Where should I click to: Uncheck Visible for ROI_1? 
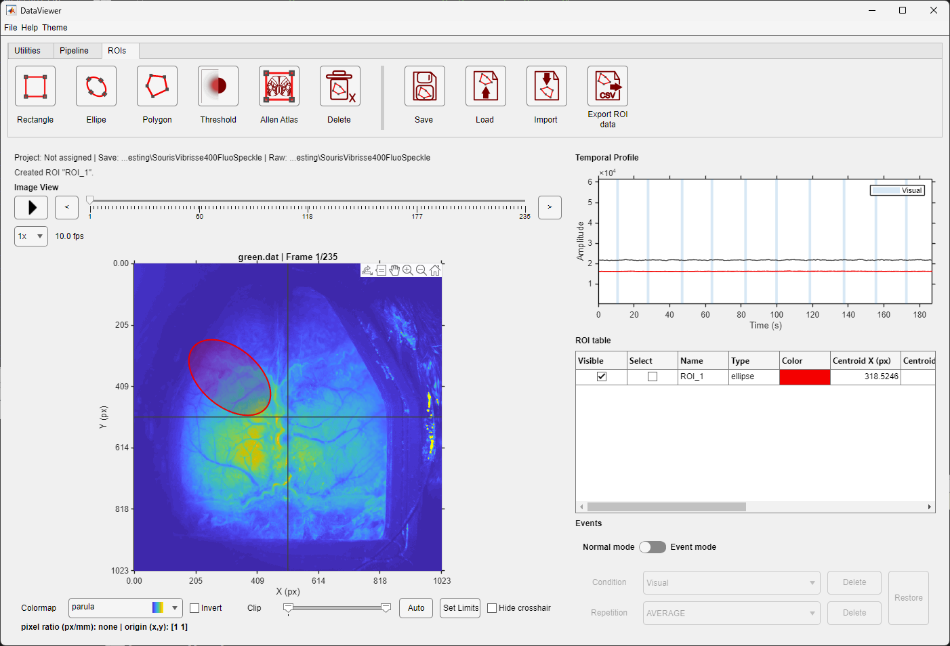pyautogui.click(x=602, y=376)
